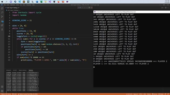
Task: Open the Go menu
Action: pos(21,5)
